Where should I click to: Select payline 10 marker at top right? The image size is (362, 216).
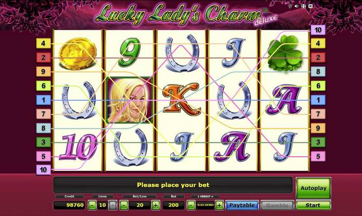[x=318, y=30]
